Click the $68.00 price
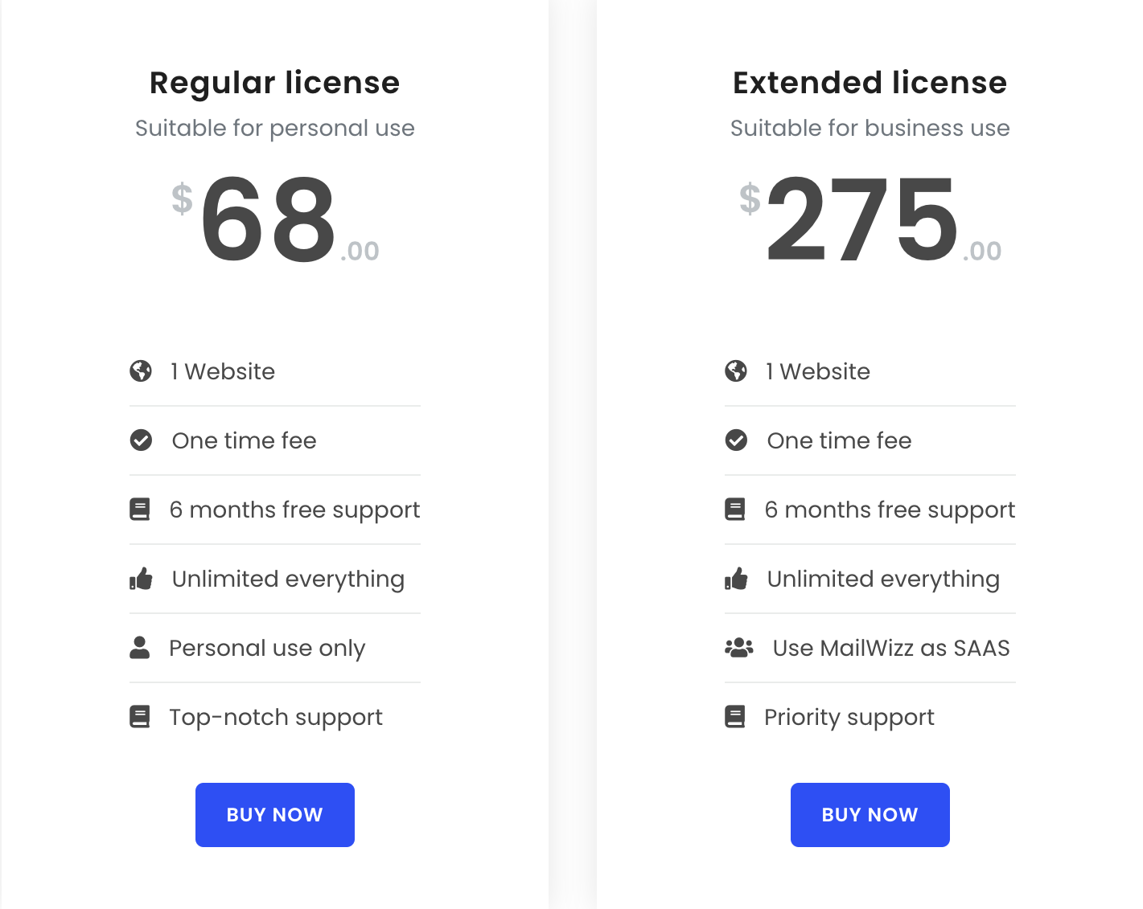This screenshot has width=1143, height=909. [274, 219]
